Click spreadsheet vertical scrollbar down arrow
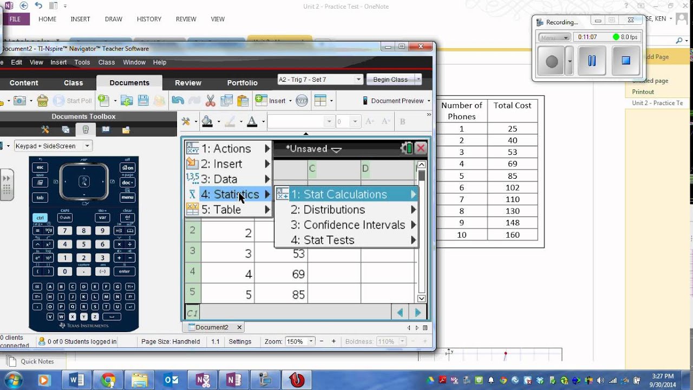Image resolution: width=693 pixels, height=390 pixels. [421, 298]
